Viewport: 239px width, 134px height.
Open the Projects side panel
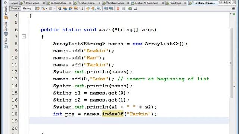[x=6, y=13]
